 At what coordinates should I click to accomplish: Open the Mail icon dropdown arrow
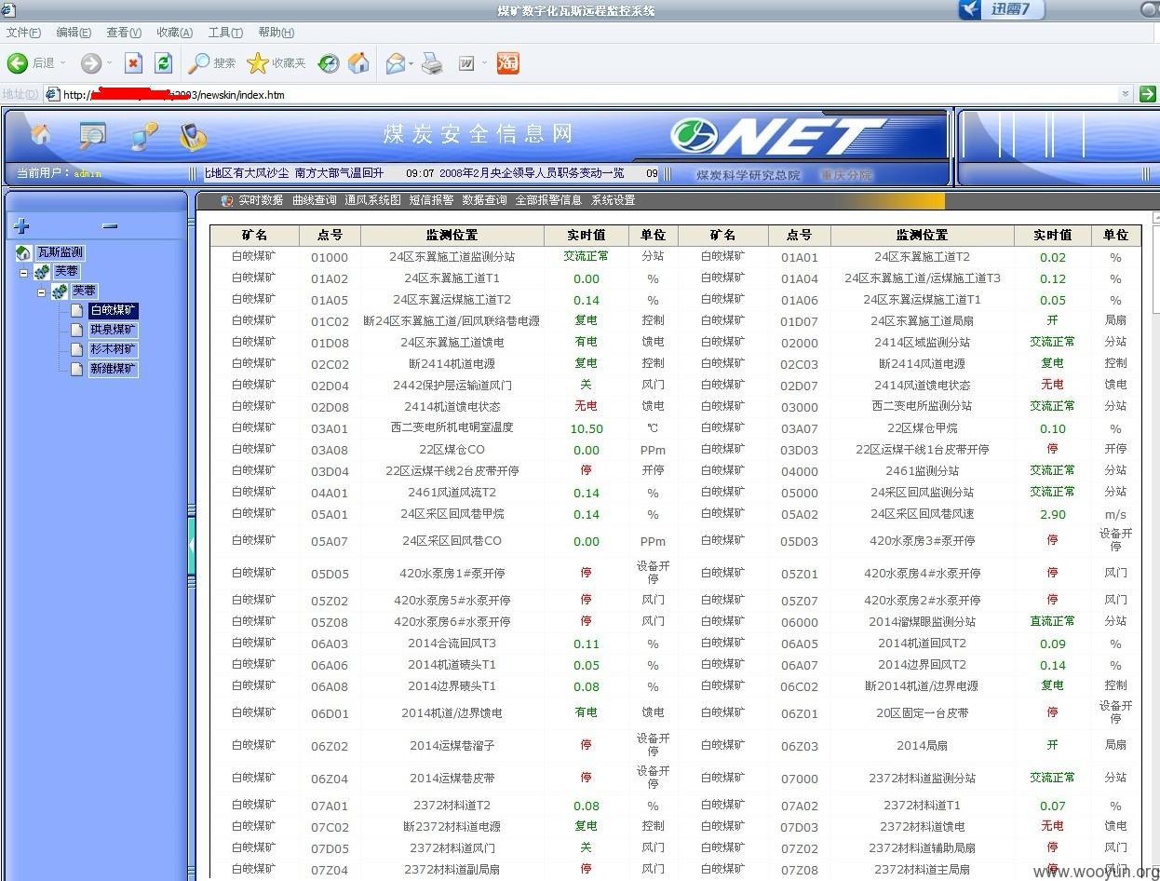point(411,63)
